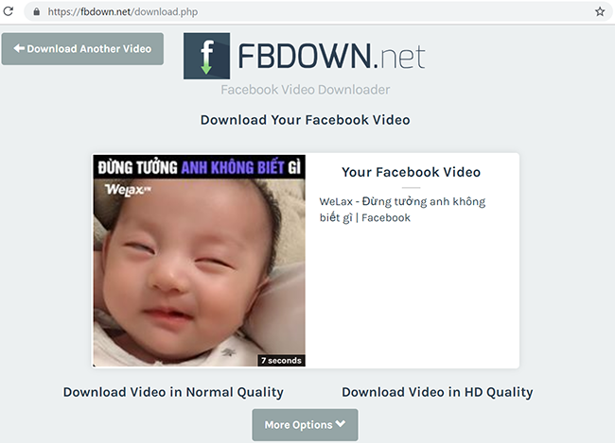615x443 pixels.
Task: Click Download Another Video button
Action: point(82,49)
